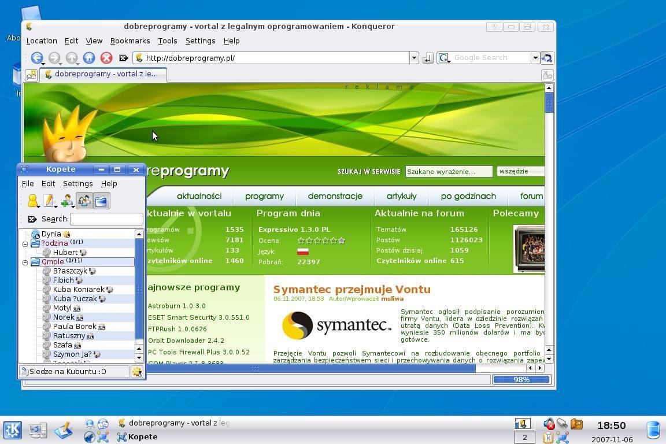The height and width of the screenshot is (444, 666).
Task: Open the K Menu on the panel
Action: [x=13, y=430]
